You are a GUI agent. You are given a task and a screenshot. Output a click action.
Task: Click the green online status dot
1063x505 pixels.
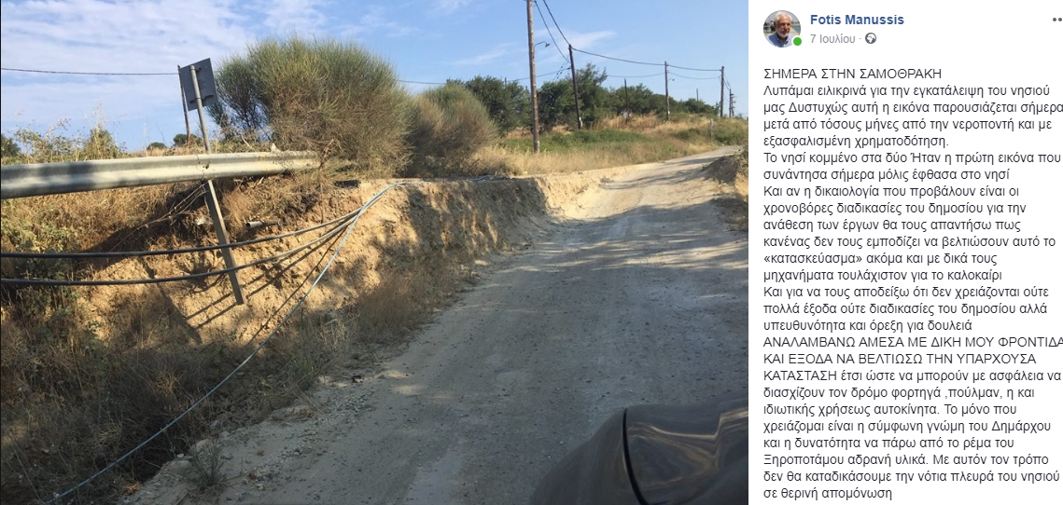point(797,42)
